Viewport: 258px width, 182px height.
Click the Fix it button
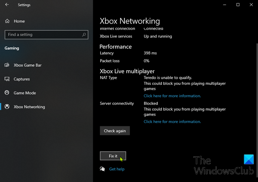[113, 156]
